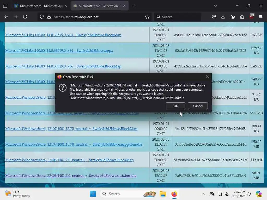Click OK in the Open Executable File dialog
The width and height of the screenshot is (267, 200).
tap(175, 106)
